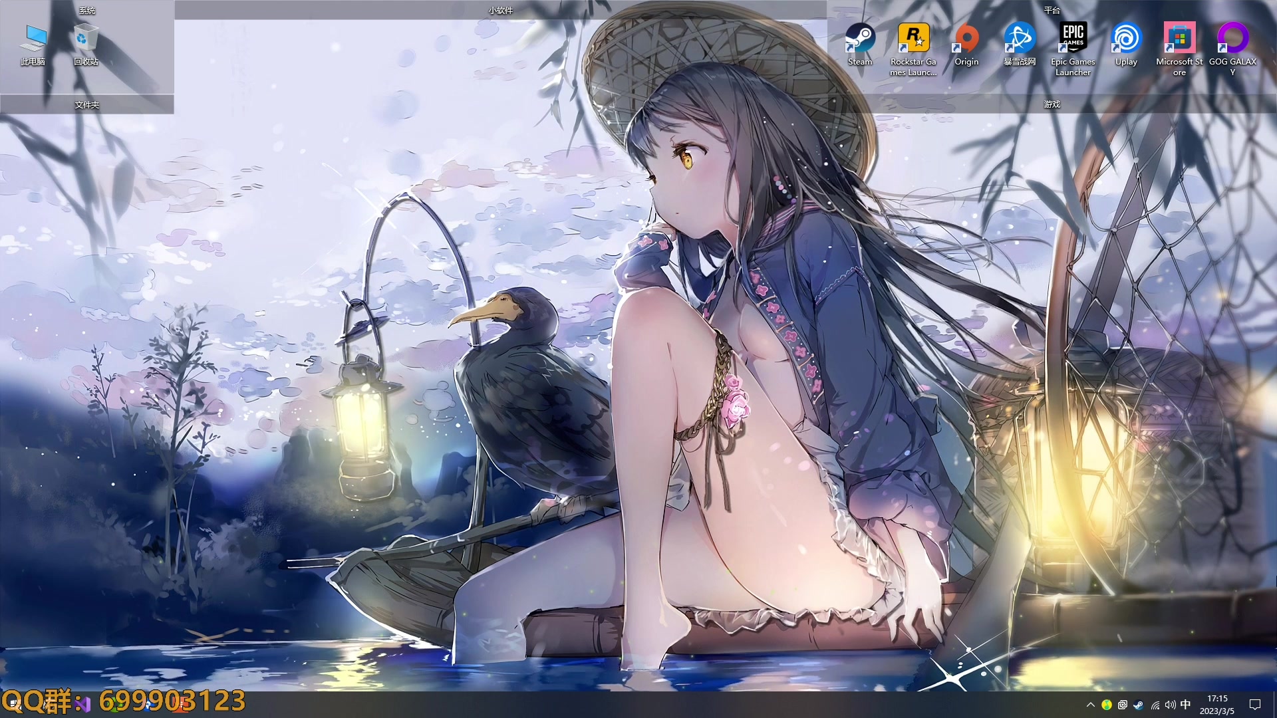Image resolution: width=1277 pixels, height=718 pixels.
Task: Open the 暴雪战网 (Battle.net) shortcut
Action: [1020, 39]
